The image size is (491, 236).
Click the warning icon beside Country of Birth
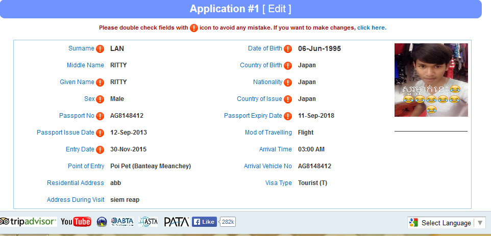(x=288, y=66)
